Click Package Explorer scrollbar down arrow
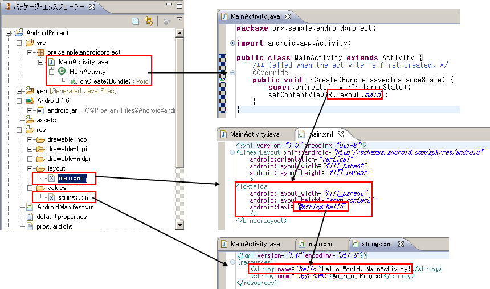Image resolution: width=490 pixels, height=289 pixels. (179, 226)
